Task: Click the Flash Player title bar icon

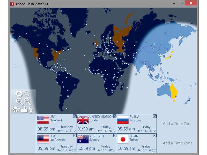Action: [12, 4]
